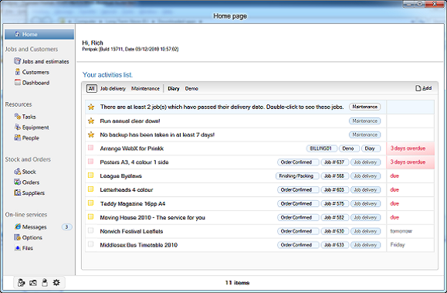This screenshot has height=293, width=447.
Task: Open the Options icon
Action: [18, 237]
